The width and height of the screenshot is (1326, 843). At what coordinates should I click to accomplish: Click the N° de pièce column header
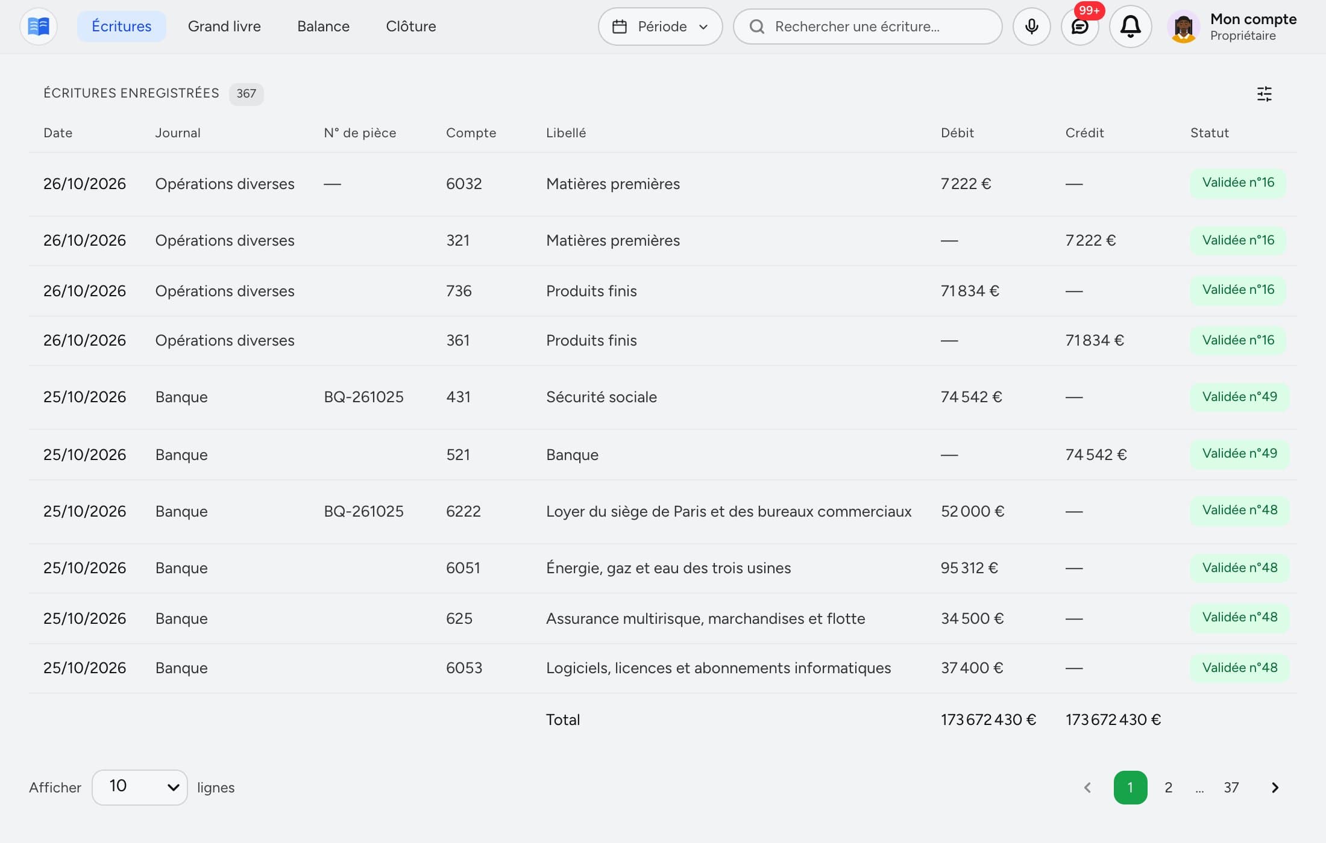(x=360, y=133)
